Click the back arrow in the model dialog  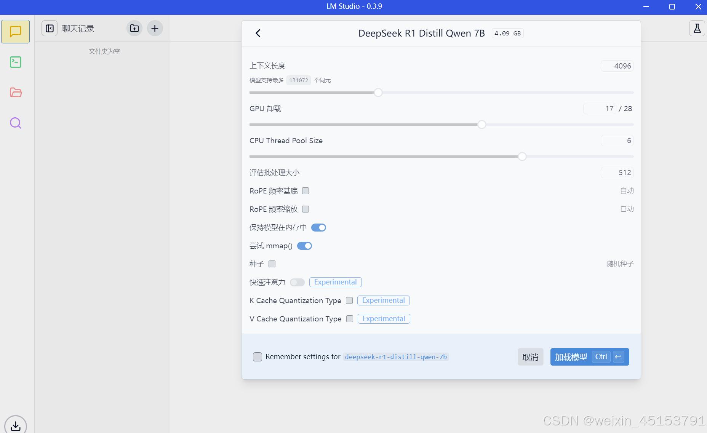[x=258, y=33]
